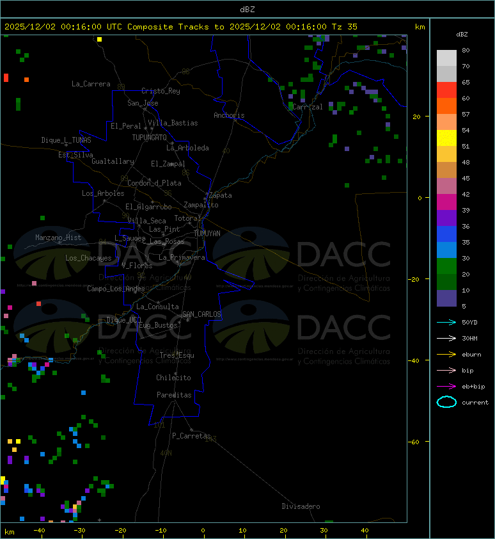
Task: Click the Villa_Seca map label
Action: (x=146, y=221)
